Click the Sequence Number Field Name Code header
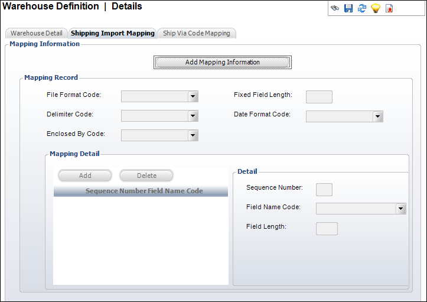This screenshot has height=302, width=427. 141,191
